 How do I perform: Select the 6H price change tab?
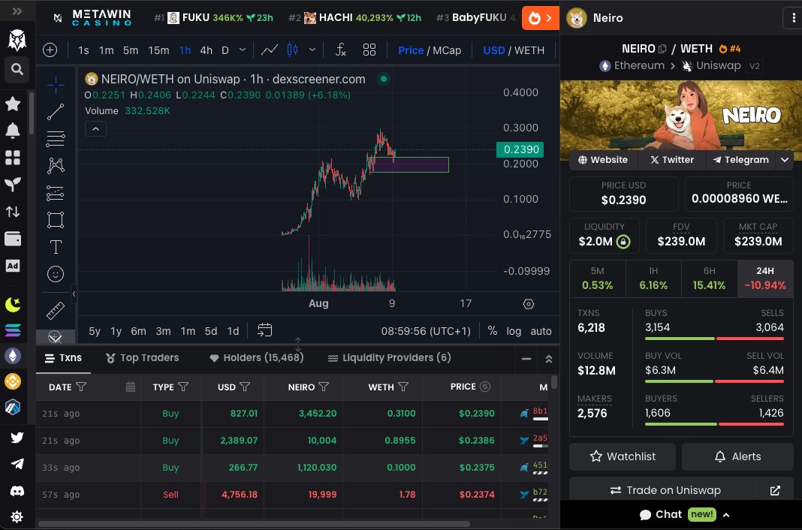[x=710, y=279]
